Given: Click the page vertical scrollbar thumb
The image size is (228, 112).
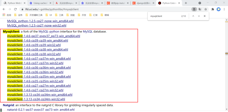Looking at the screenshot, I should coord(227,54).
